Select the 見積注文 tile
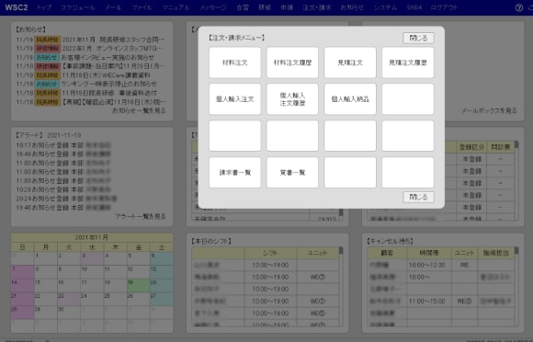This screenshot has height=342, width=533. point(350,63)
